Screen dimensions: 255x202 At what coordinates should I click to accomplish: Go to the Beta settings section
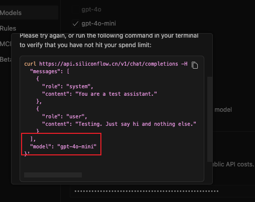point(6,60)
